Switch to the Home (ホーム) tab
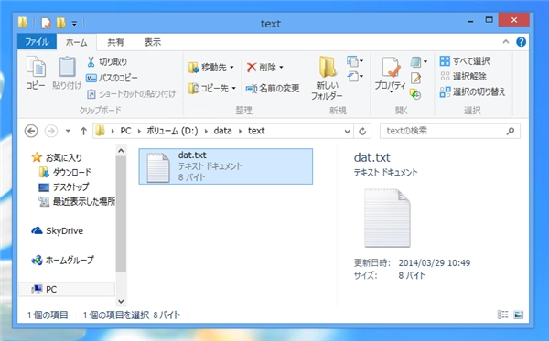The height and width of the screenshot is (341, 549). click(x=76, y=42)
